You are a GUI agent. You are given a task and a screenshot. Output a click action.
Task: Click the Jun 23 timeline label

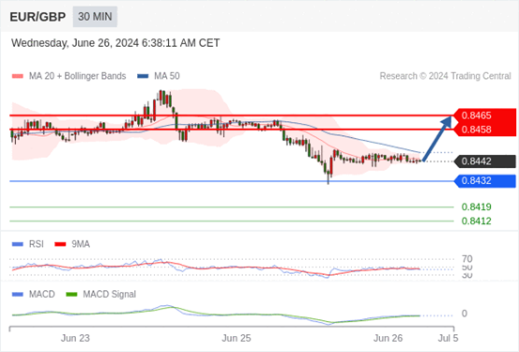coord(75,338)
